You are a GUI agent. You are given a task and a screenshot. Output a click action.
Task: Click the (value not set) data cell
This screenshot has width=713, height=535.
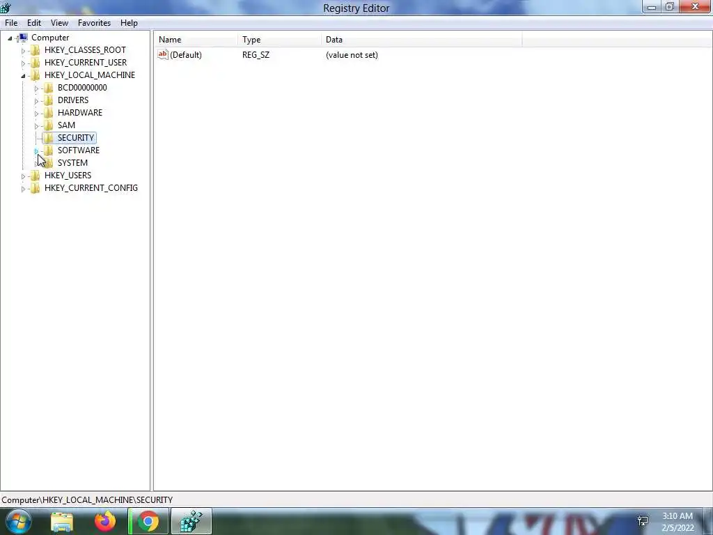pyautogui.click(x=352, y=55)
